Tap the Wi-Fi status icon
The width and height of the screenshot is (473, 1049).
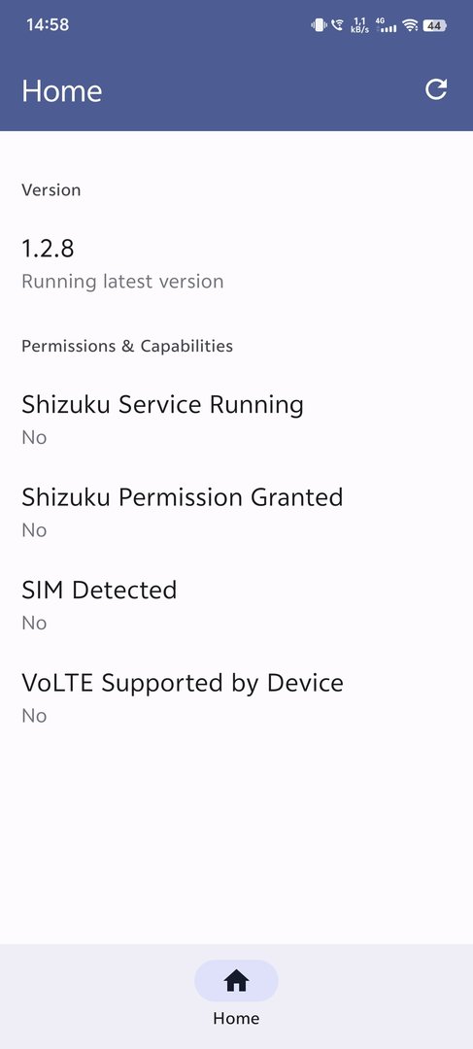tap(410, 25)
